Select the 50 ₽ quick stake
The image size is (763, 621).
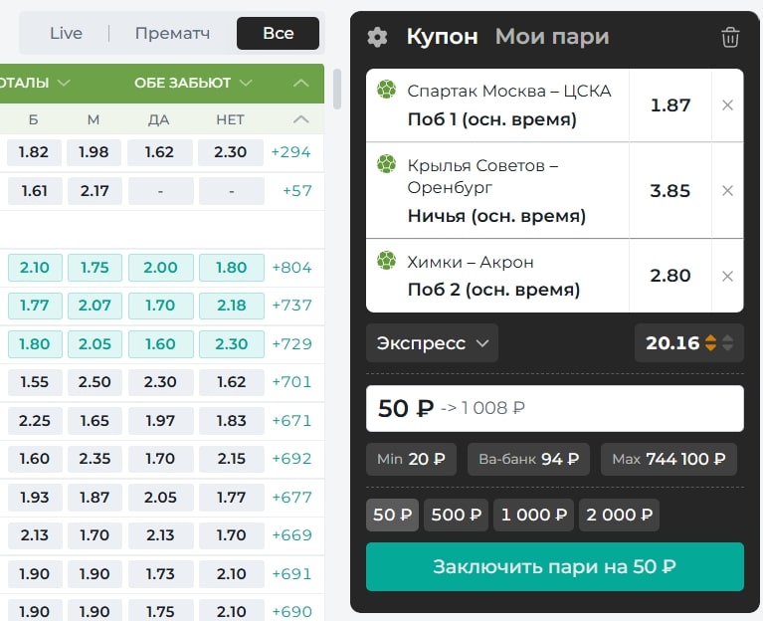pos(392,515)
